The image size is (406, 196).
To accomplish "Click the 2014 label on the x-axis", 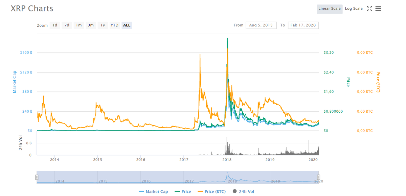I will click(x=55, y=159).
